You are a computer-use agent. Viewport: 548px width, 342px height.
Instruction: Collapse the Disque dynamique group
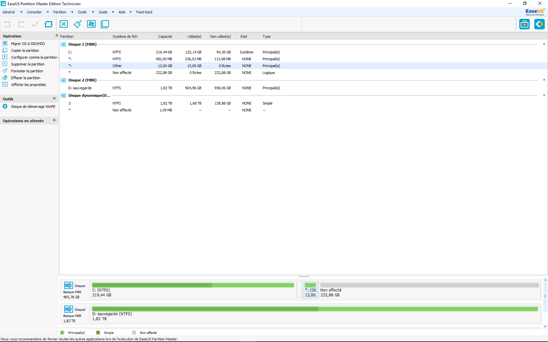tap(544, 95)
